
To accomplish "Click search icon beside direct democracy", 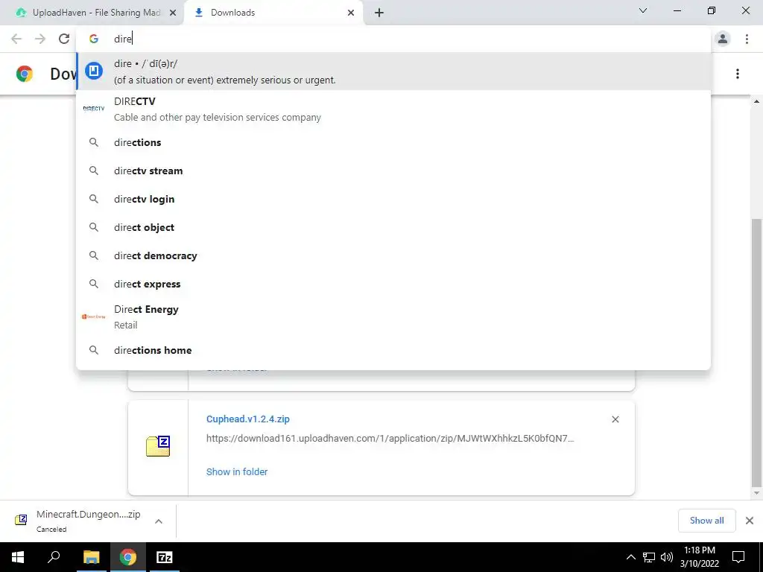I will [94, 255].
